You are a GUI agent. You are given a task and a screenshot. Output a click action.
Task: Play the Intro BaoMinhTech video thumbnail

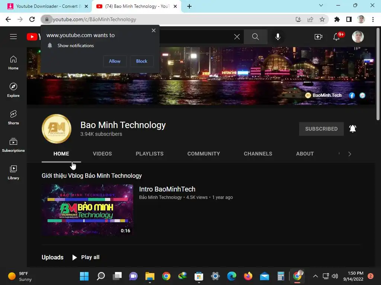pos(87,210)
